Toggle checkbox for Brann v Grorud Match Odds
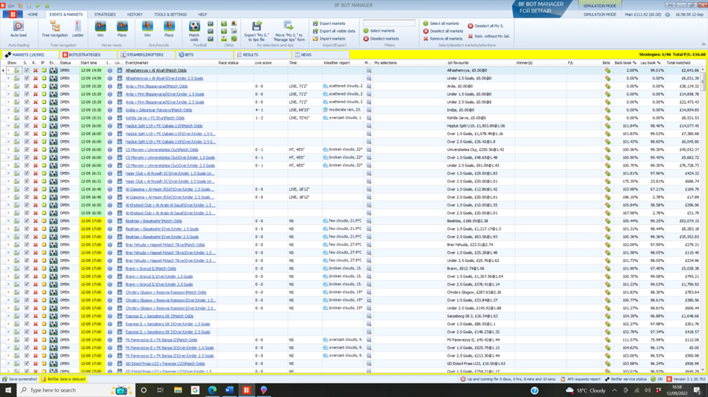 tap(27, 269)
